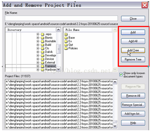Click the Add button
This screenshot has width=151, height=134.
pos(133,32)
